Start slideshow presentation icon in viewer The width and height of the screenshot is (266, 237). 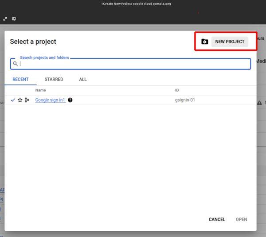14,19
